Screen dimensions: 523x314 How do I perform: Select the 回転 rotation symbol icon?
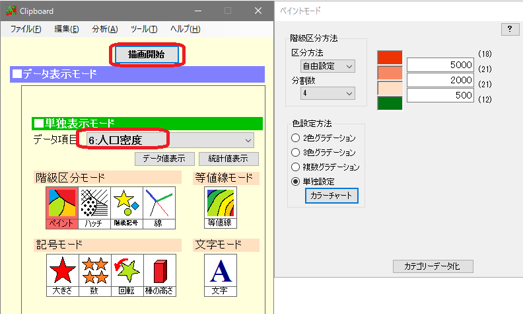click(127, 275)
